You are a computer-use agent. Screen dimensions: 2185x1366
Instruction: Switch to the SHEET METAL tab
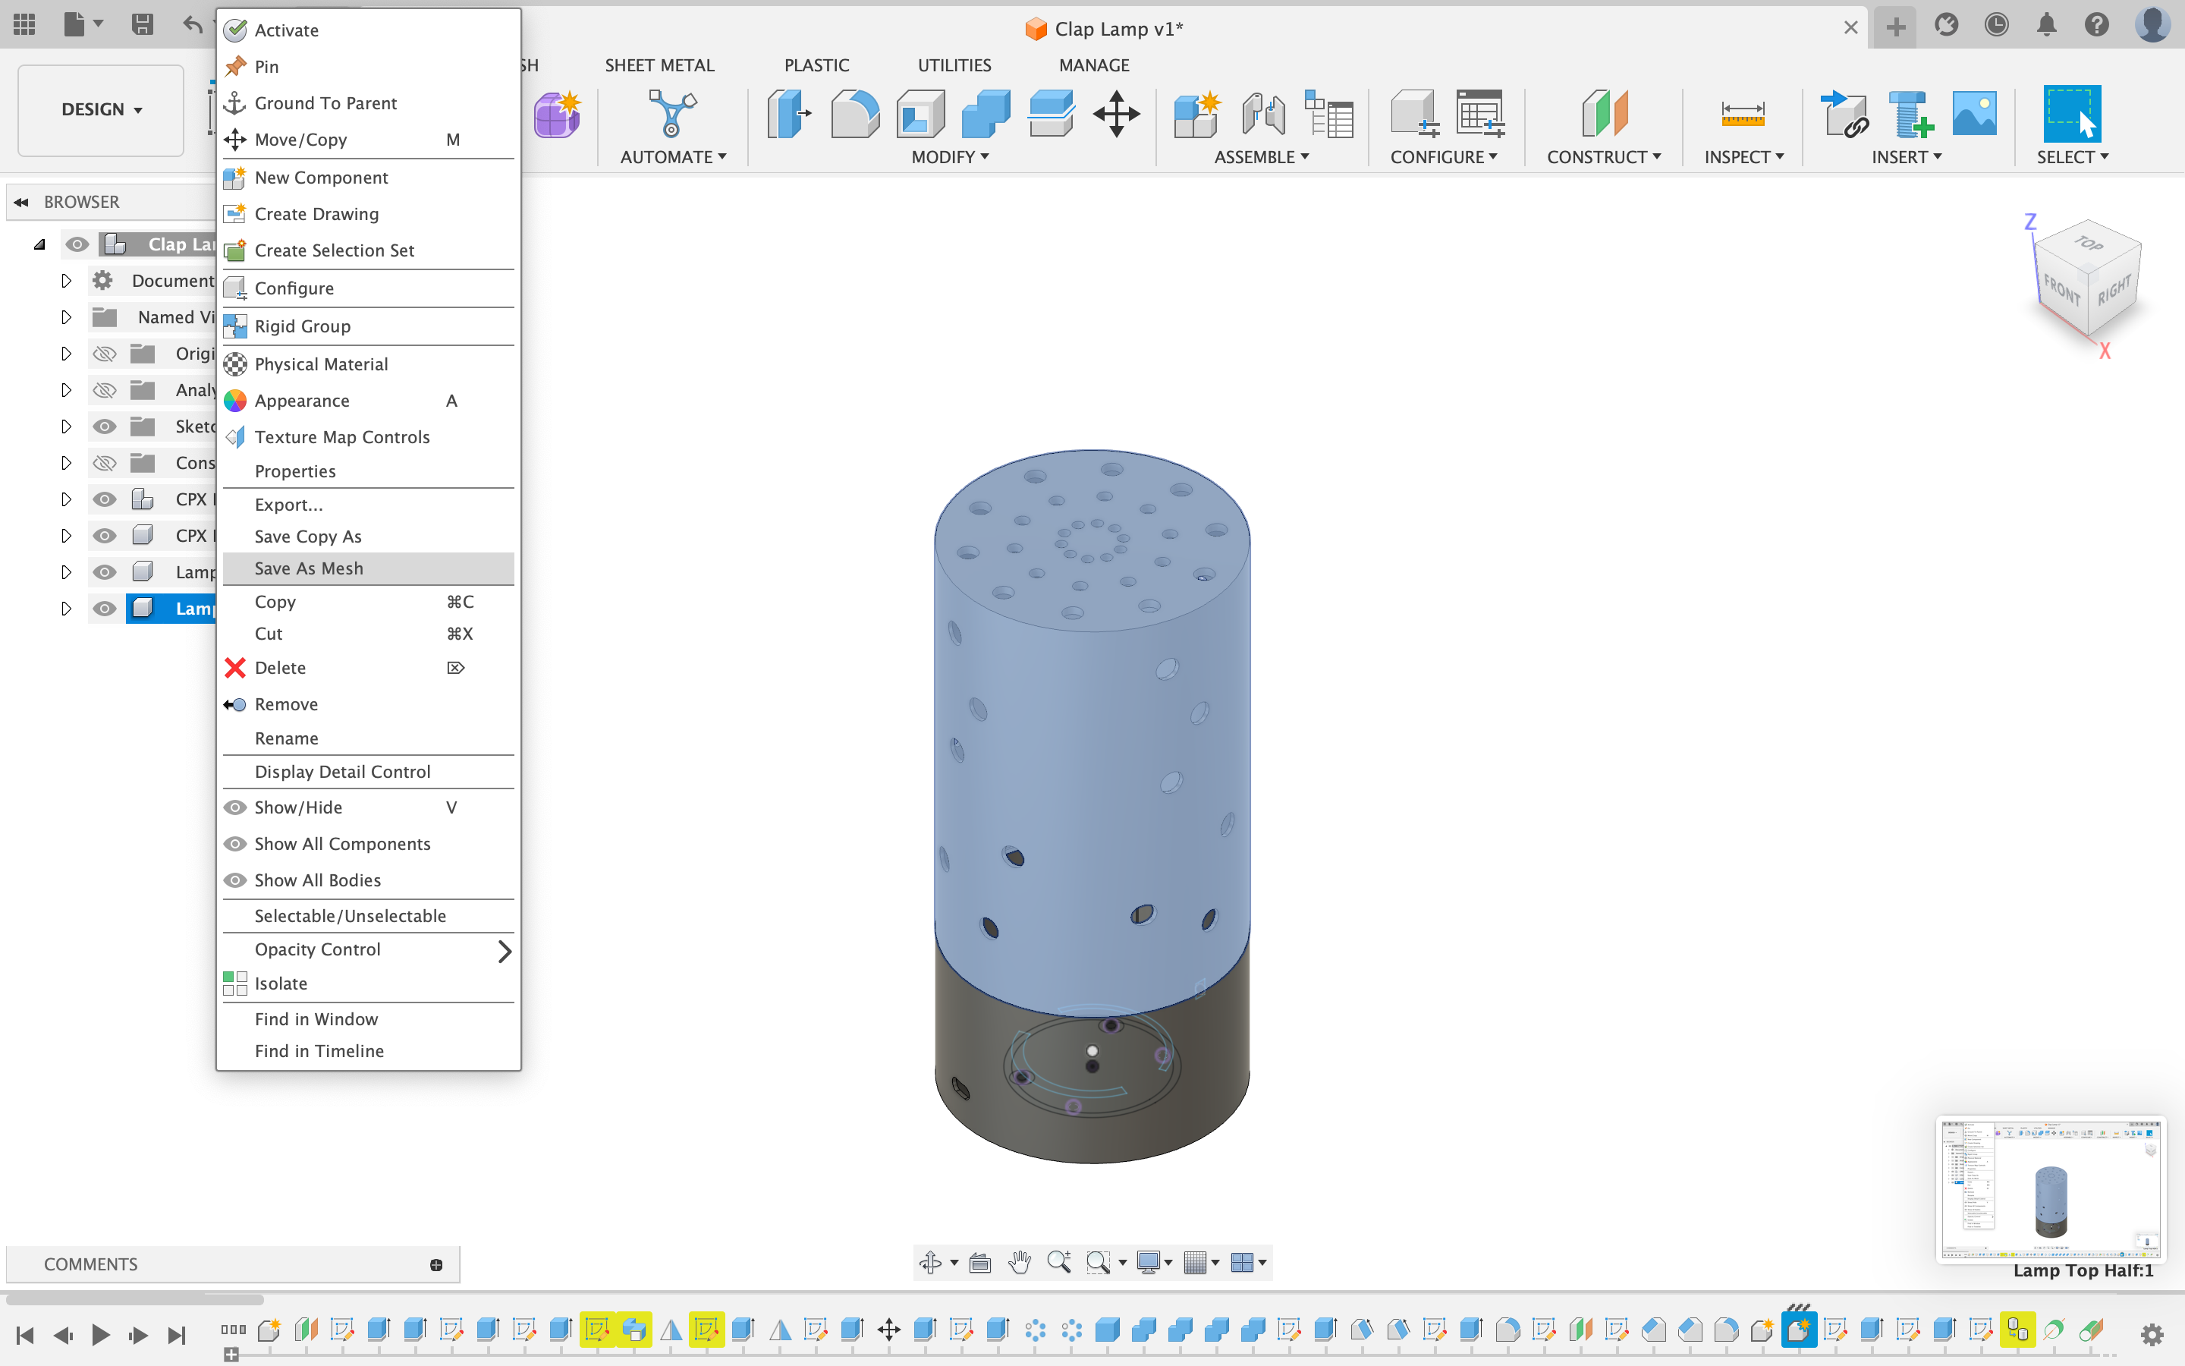click(x=659, y=65)
